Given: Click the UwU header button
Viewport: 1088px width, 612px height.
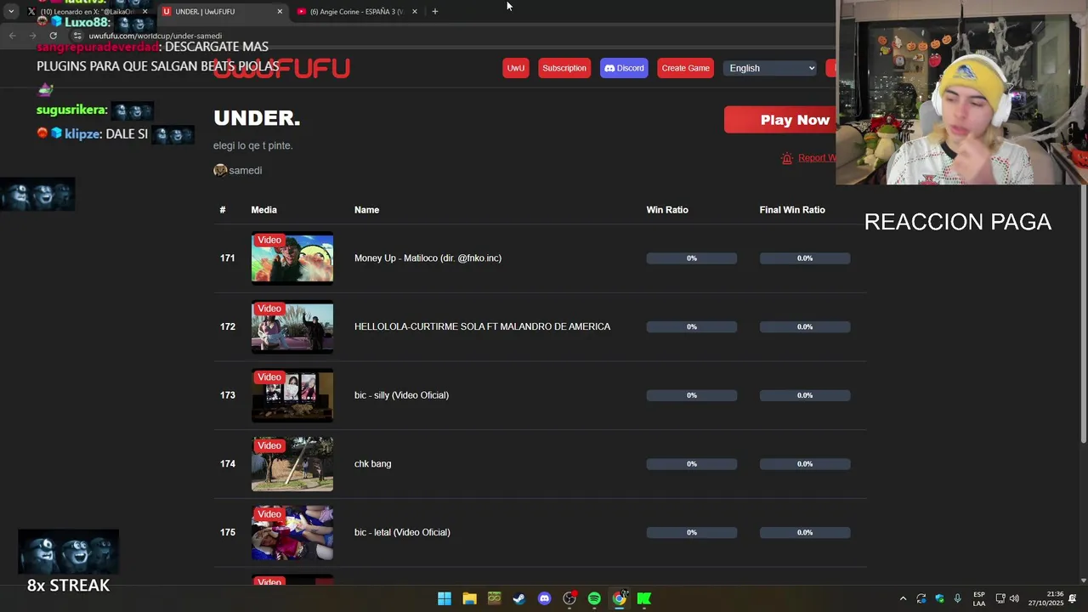Looking at the screenshot, I should click(x=516, y=68).
